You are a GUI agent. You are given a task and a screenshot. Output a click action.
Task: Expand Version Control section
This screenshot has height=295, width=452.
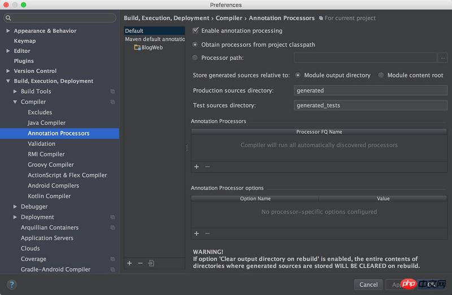8,71
